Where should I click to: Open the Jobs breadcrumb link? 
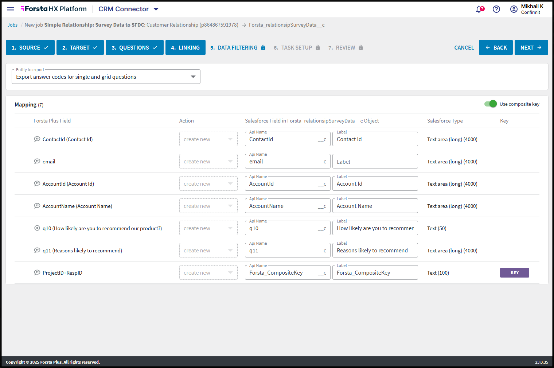click(12, 25)
